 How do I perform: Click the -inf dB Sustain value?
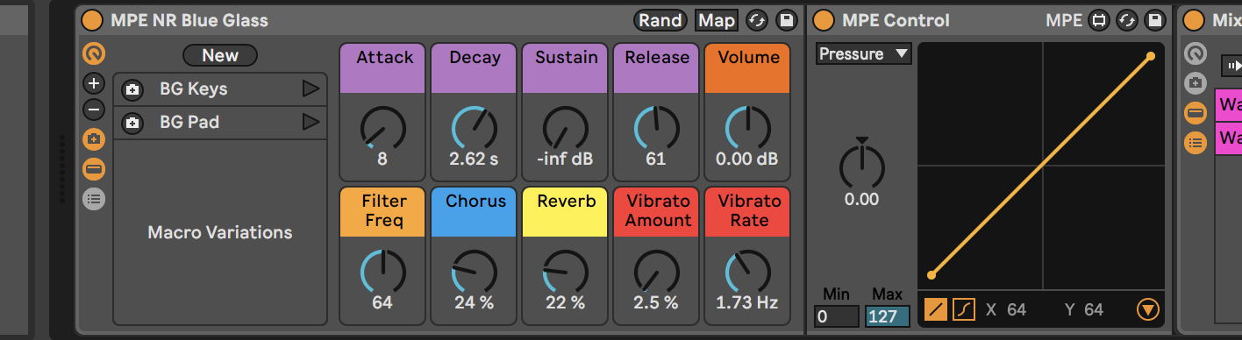click(566, 159)
